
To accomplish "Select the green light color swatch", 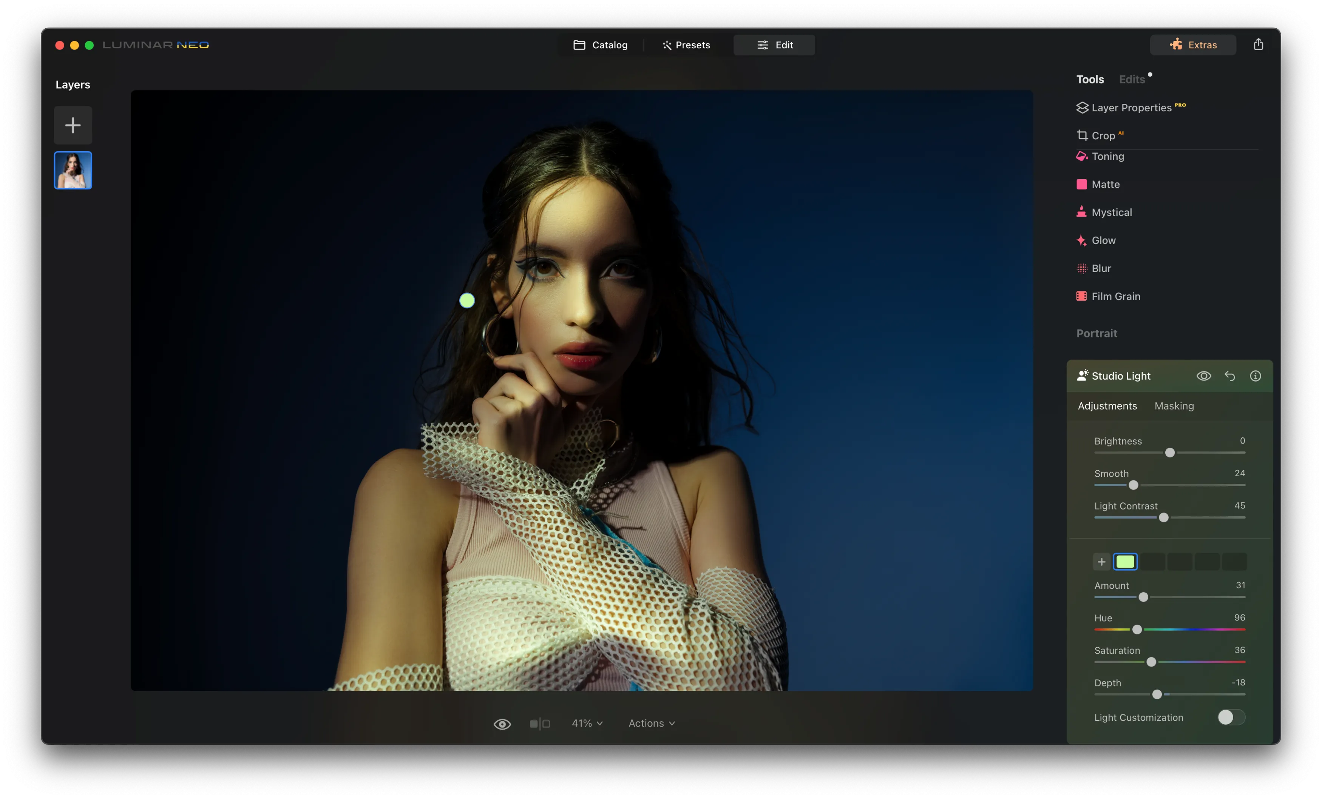I will click(1125, 562).
